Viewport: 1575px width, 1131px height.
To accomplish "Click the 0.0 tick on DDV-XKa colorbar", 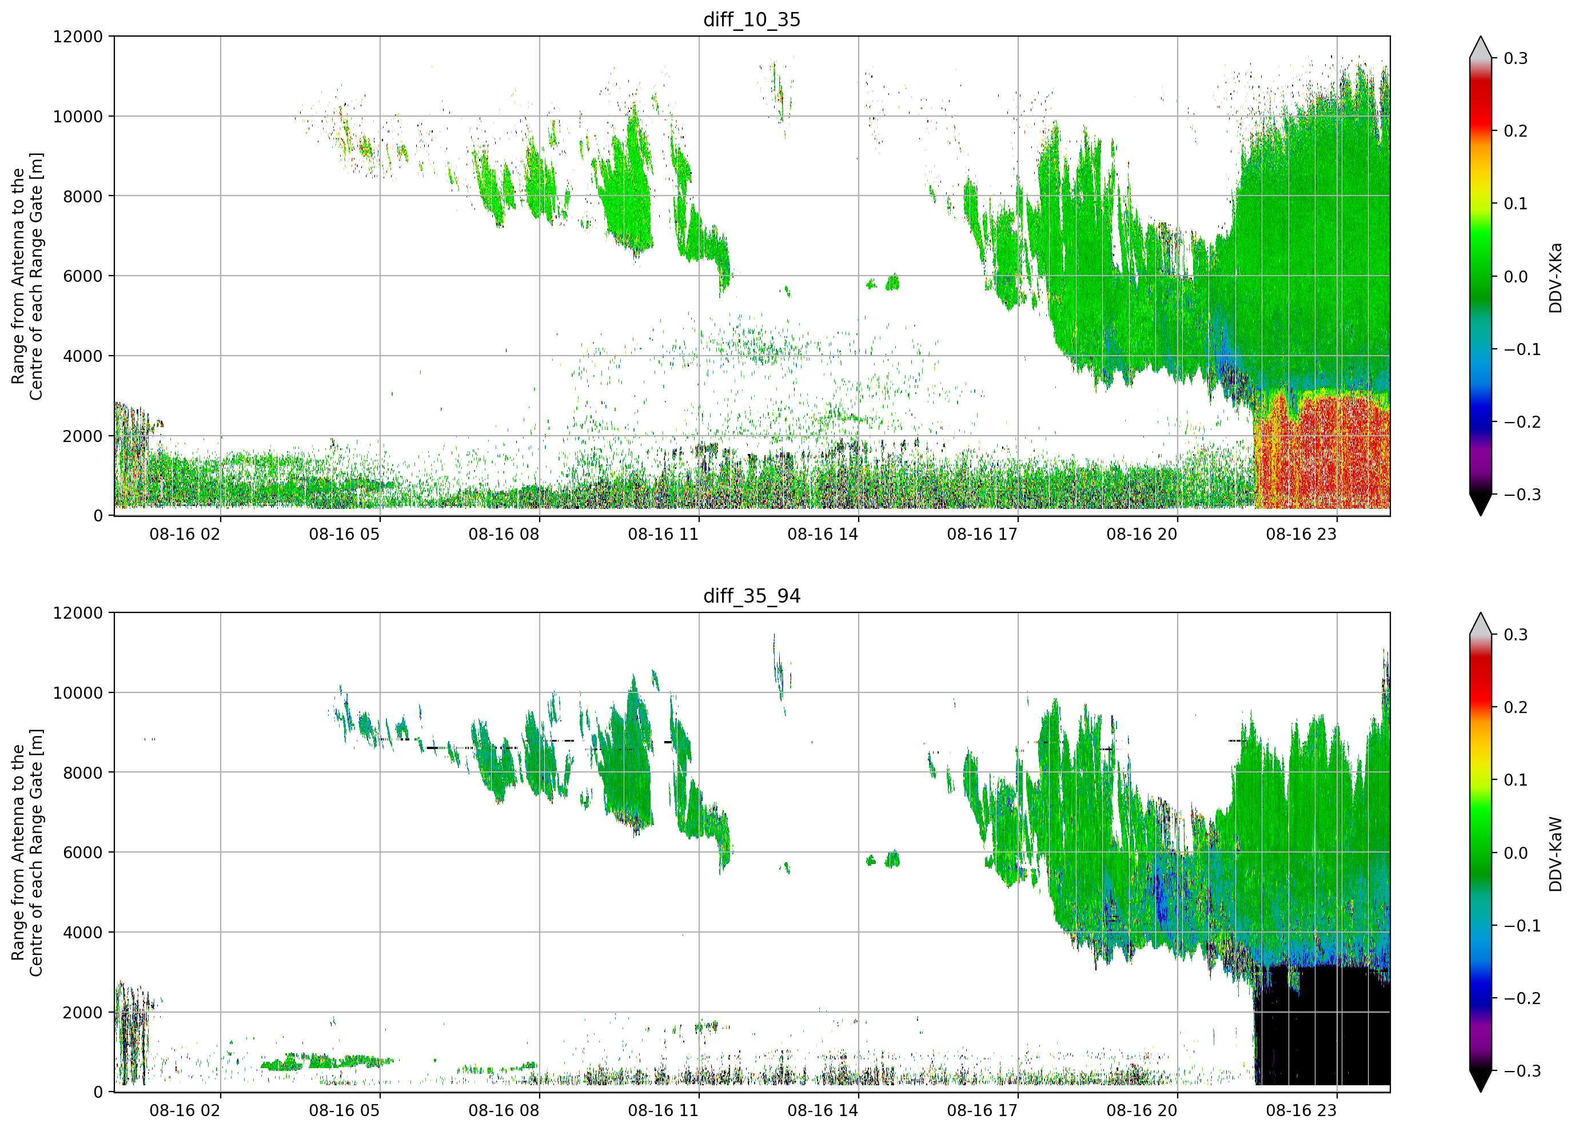I will tap(1516, 277).
